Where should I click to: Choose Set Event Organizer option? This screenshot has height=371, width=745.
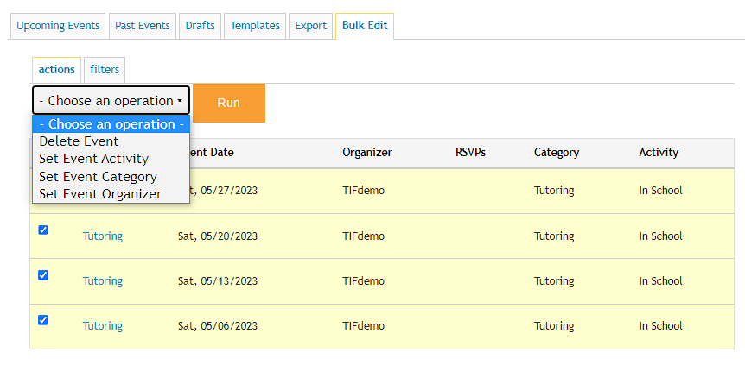pos(100,194)
